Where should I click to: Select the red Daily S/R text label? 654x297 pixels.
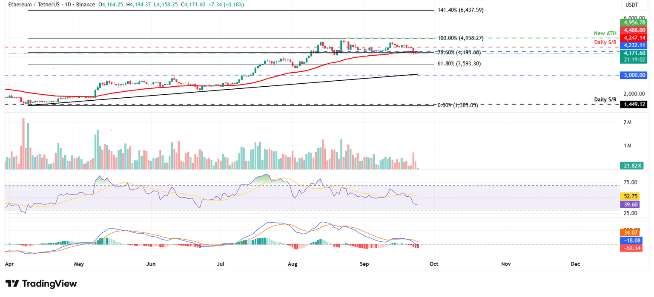(605, 42)
